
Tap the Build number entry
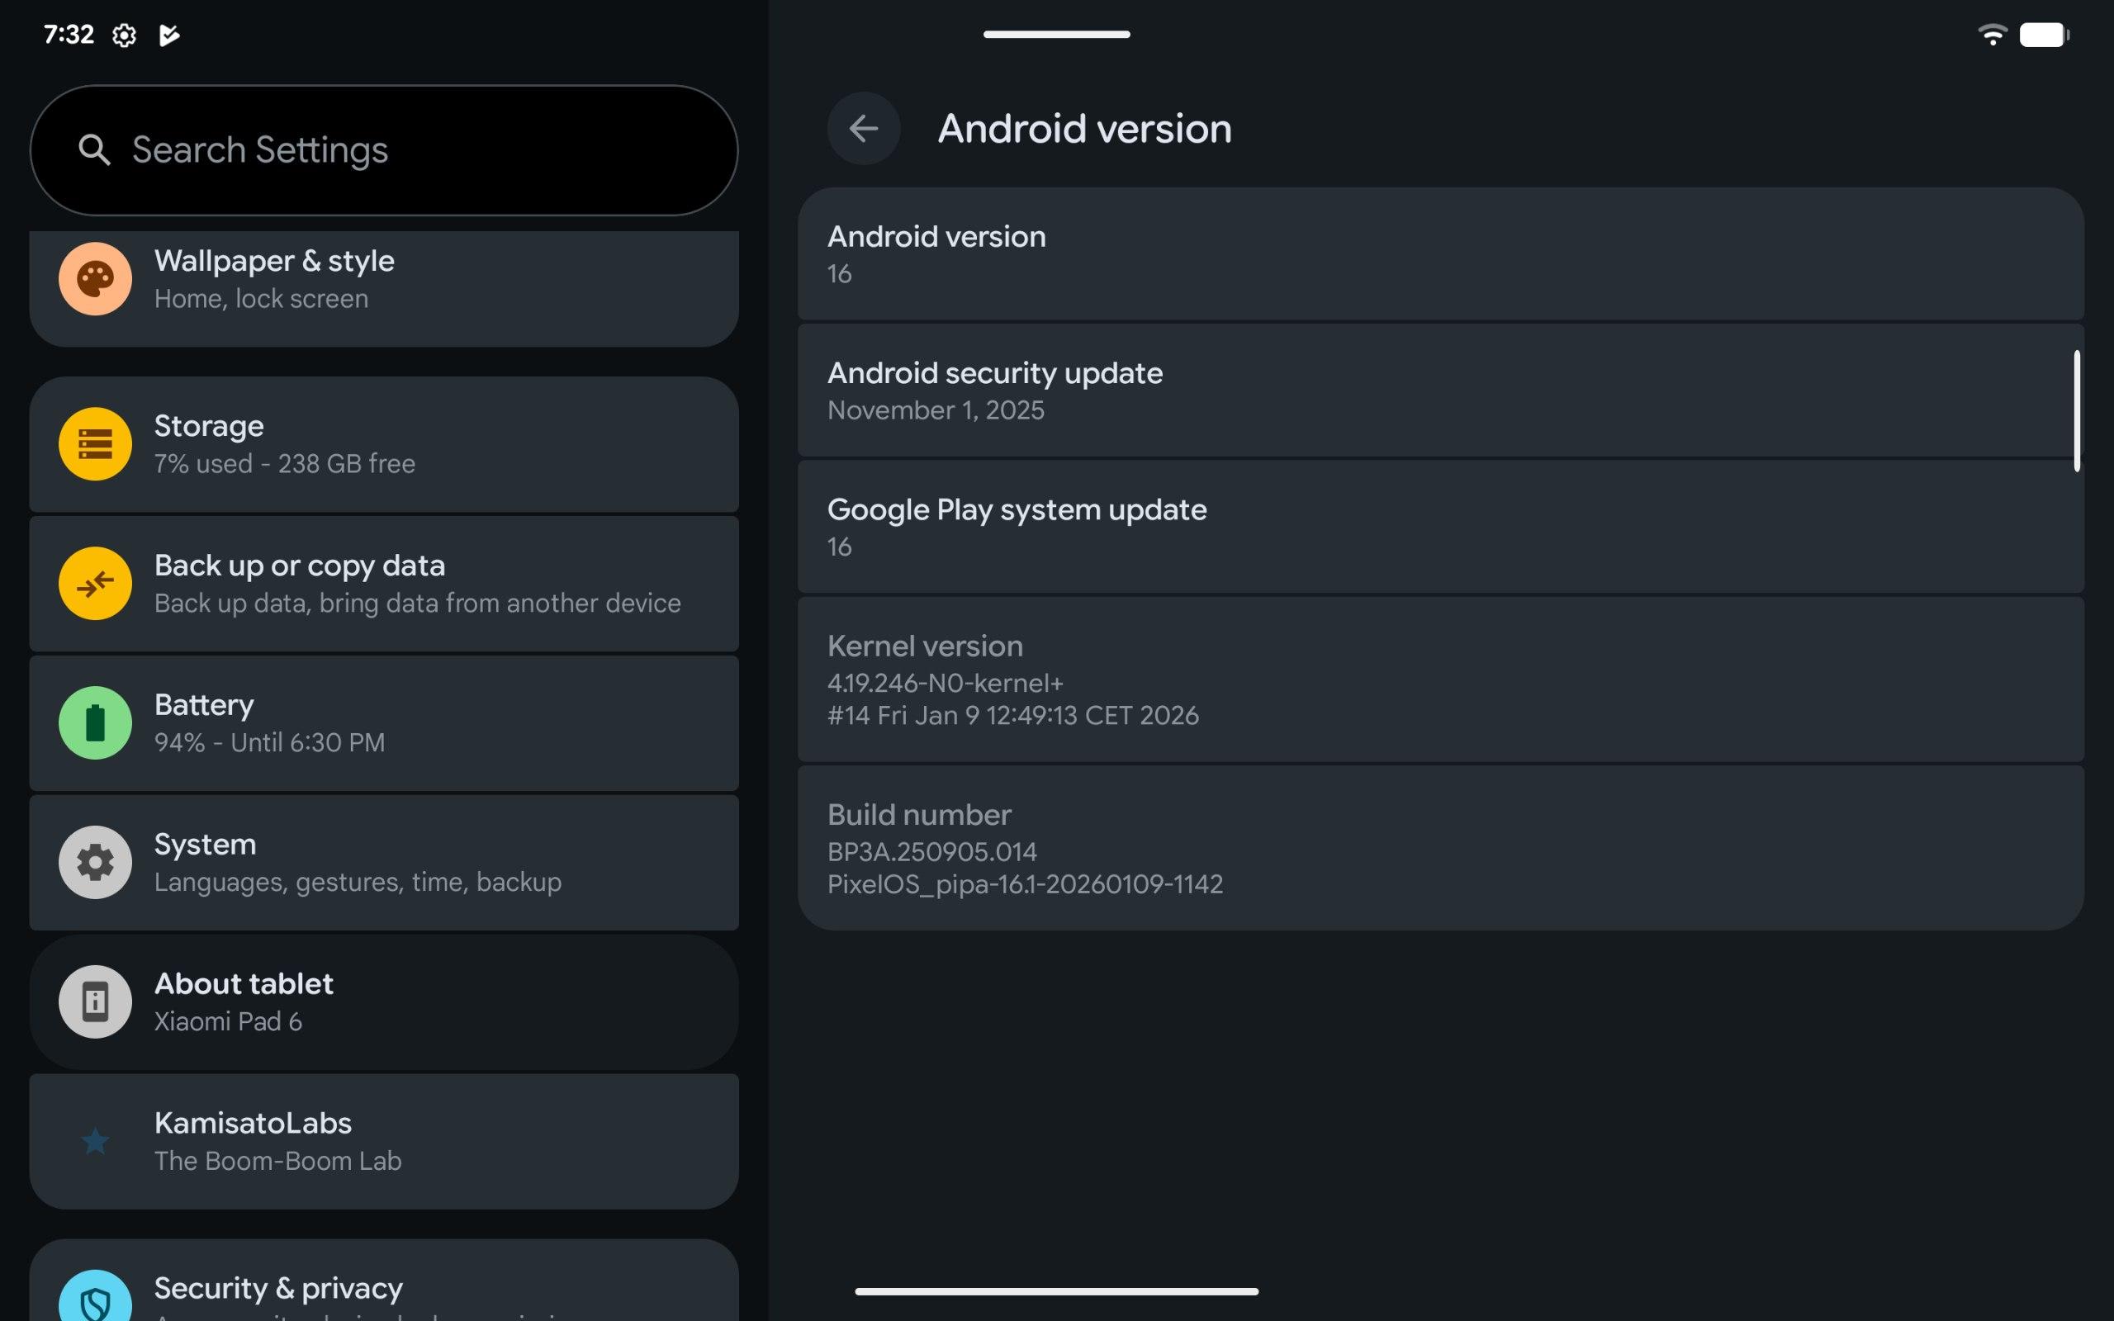click(1439, 847)
